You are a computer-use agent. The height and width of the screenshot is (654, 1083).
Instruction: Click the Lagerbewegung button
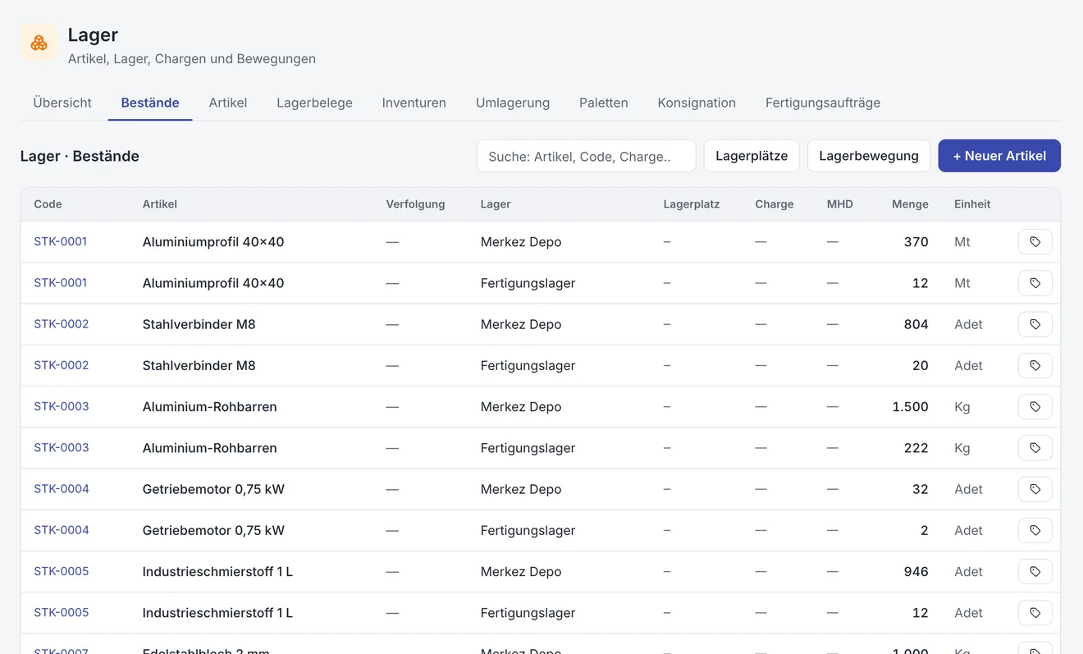click(x=869, y=156)
